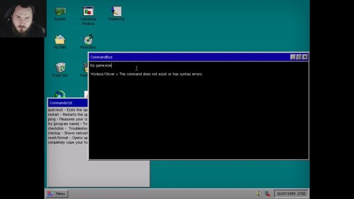This screenshot has width=354, height=199.
Task: Click the CommandBox command input line
Action: pyautogui.click(x=199, y=65)
